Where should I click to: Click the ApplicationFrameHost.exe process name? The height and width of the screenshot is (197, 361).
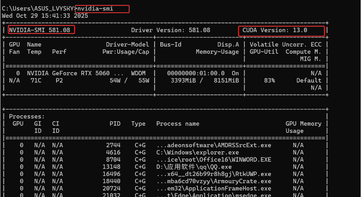[x=214, y=188]
